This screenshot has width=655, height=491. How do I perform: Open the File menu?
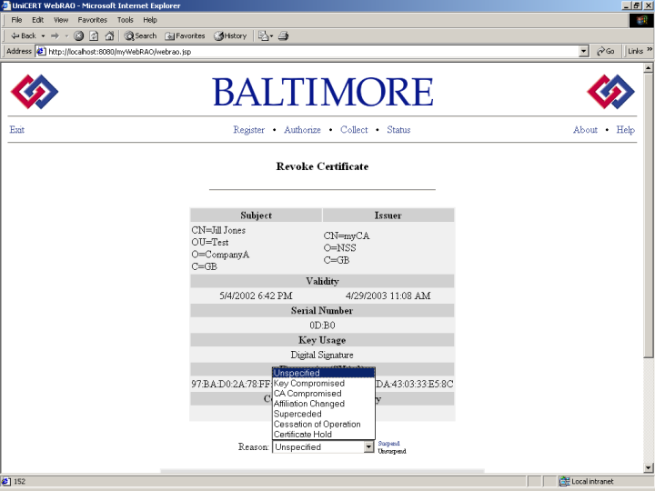[16, 20]
